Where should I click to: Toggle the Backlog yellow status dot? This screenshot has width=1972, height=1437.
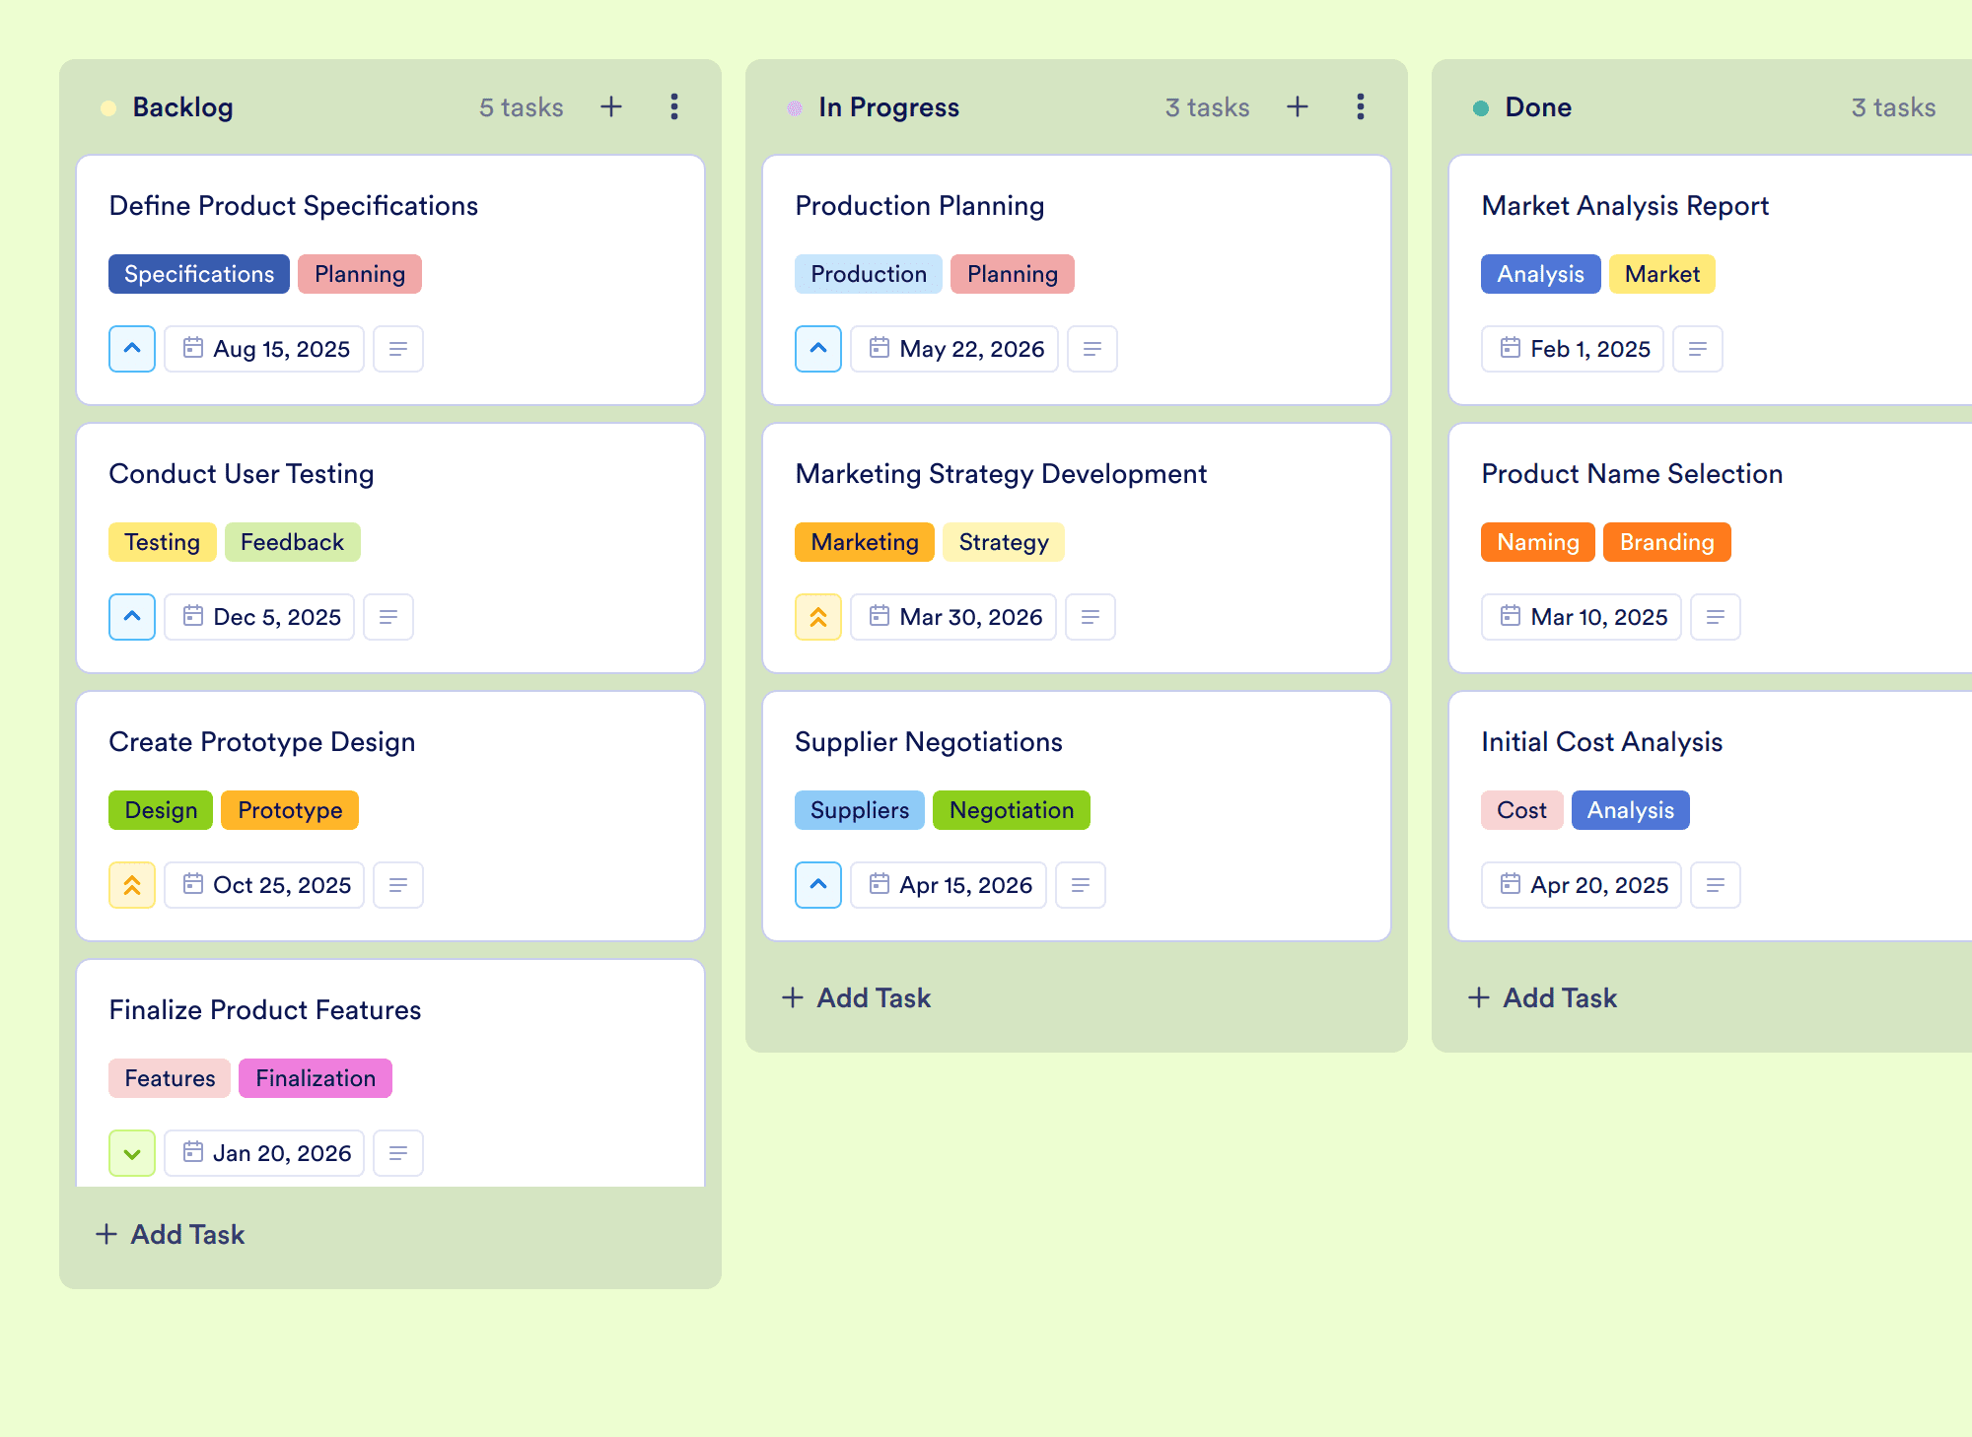point(108,108)
